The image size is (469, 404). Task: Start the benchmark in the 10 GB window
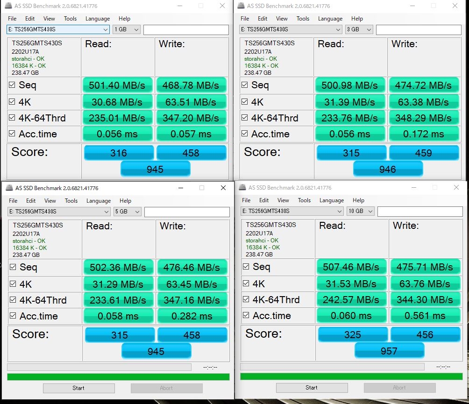click(312, 388)
